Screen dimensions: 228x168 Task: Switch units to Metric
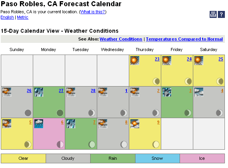23,17
